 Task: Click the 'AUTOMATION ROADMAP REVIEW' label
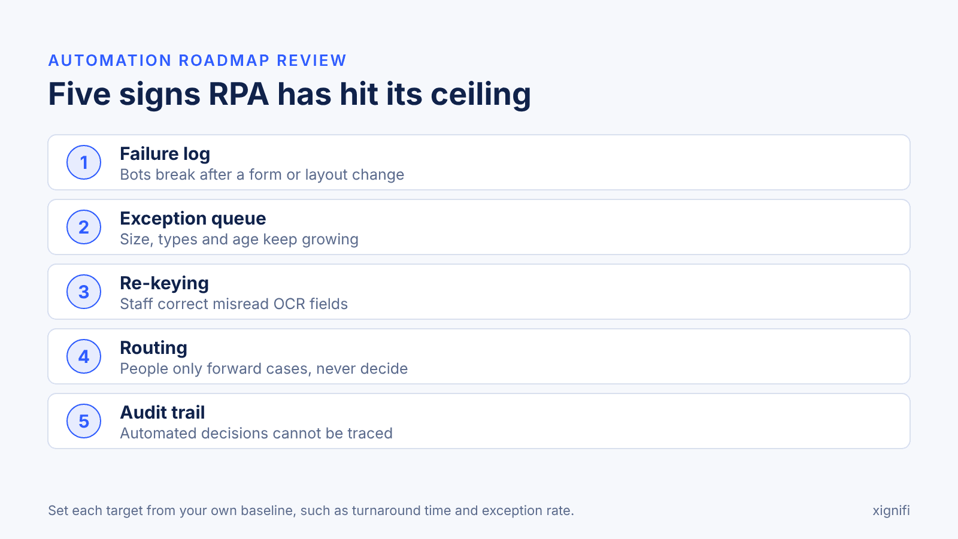(x=198, y=60)
